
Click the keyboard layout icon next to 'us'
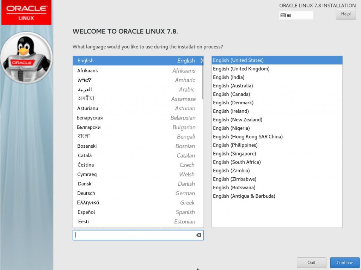pyautogui.click(x=283, y=16)
